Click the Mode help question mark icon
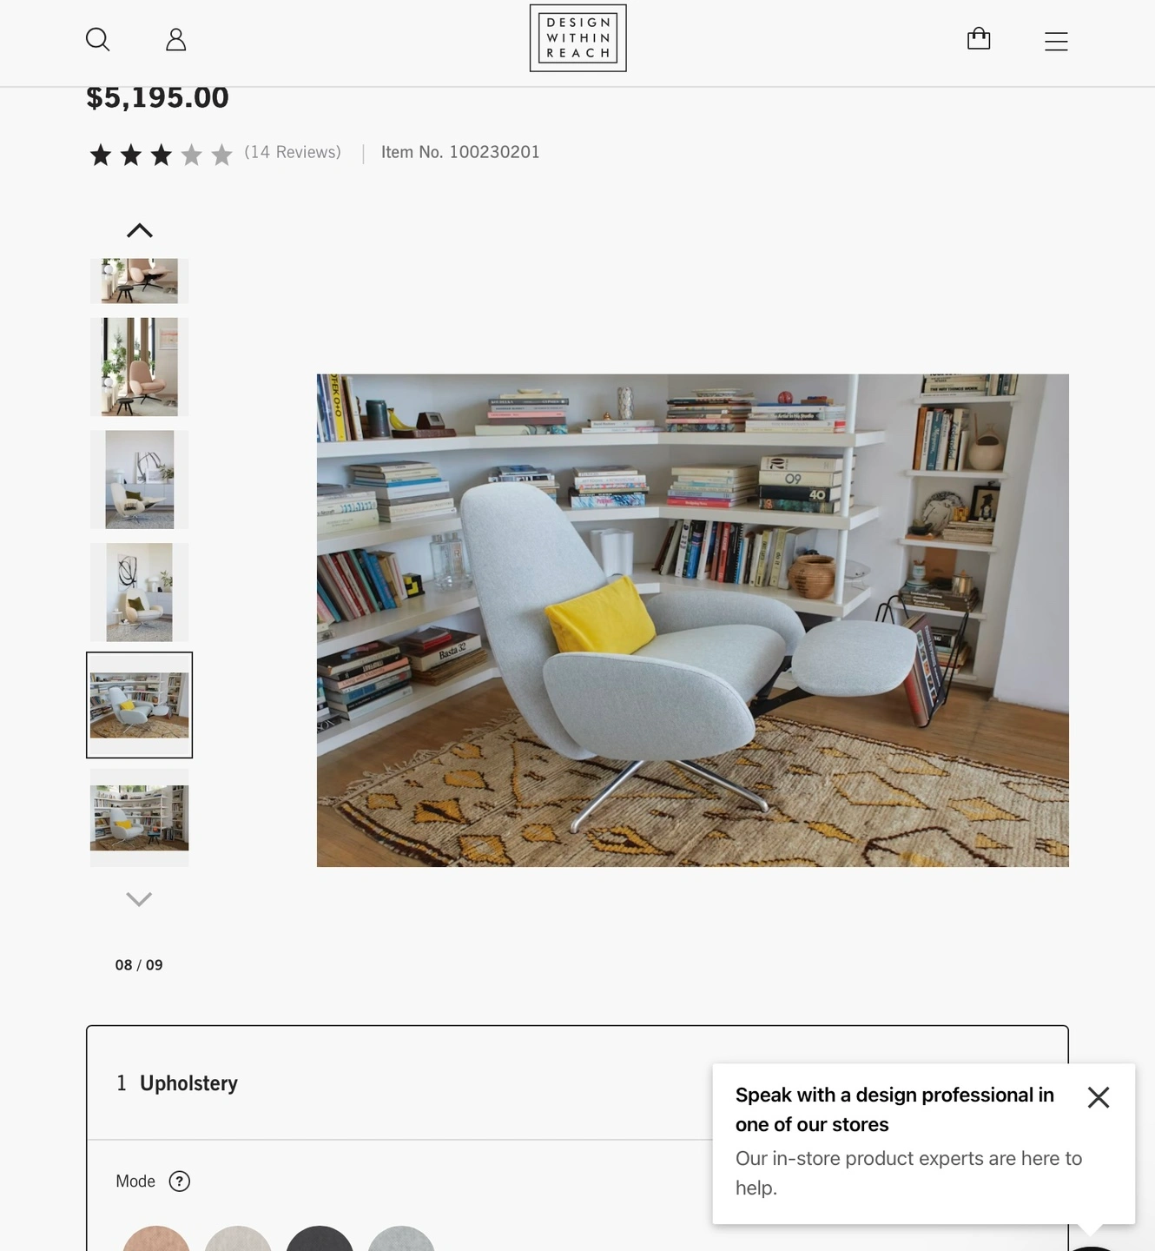 coord(180,1181)
